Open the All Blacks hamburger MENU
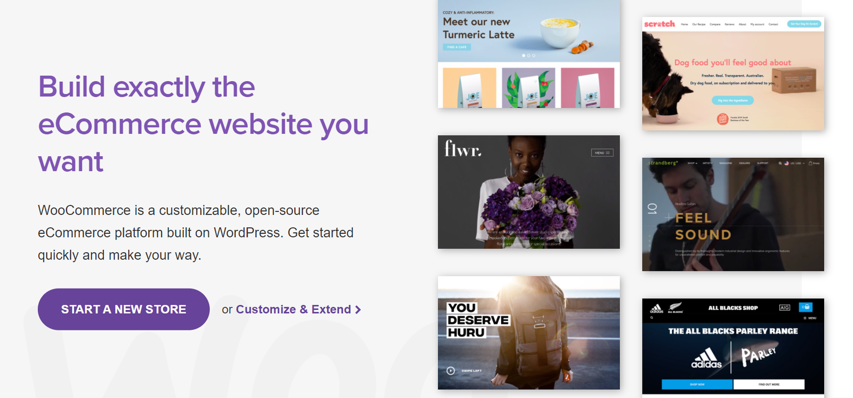The height and width of the screenshot is (398, 853). (x=810, y=318)
